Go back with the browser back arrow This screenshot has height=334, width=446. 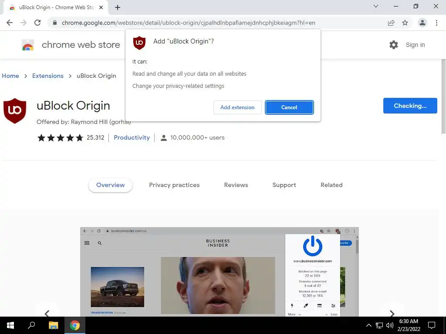[x=10, y=23]
